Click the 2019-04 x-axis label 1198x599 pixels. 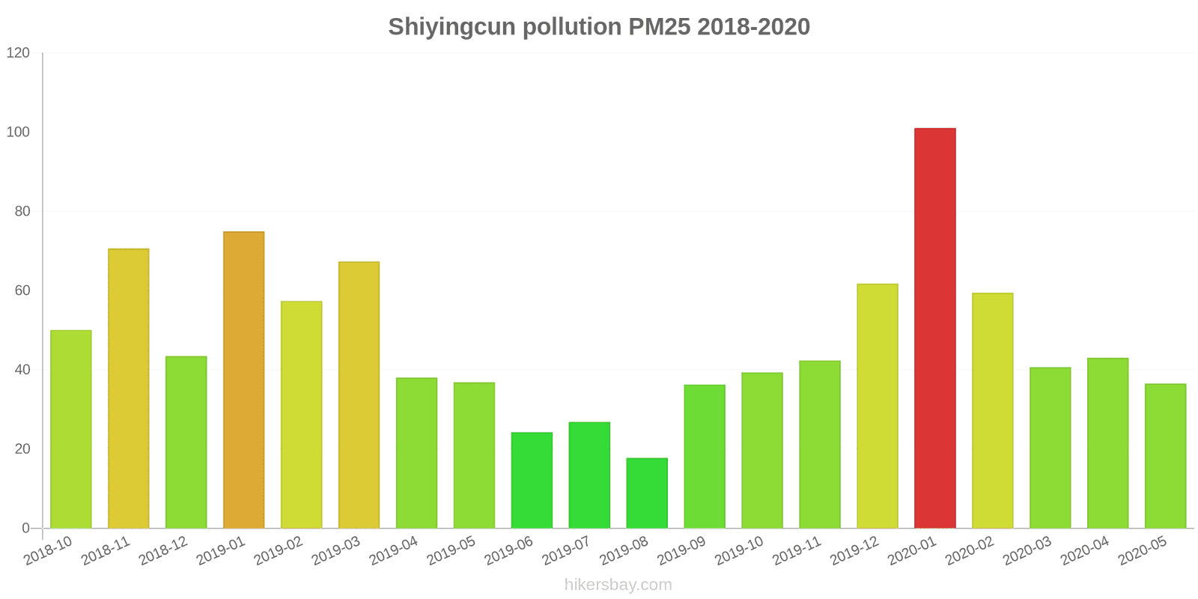coord(394,551)
